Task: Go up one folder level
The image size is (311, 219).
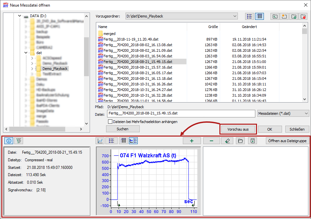Action: (275, 16)
